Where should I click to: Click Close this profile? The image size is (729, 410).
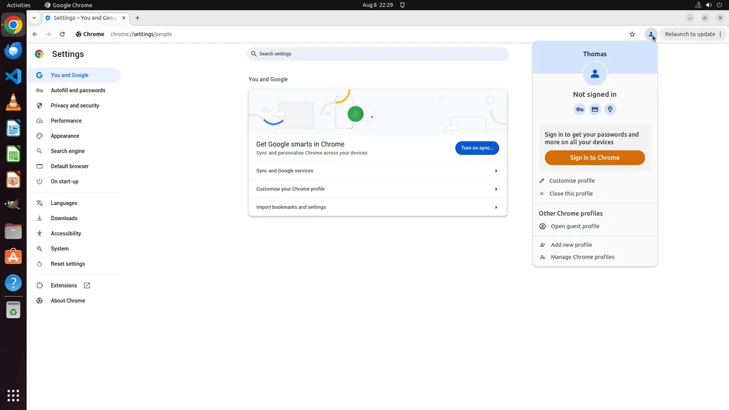click(x=595, y=194)
